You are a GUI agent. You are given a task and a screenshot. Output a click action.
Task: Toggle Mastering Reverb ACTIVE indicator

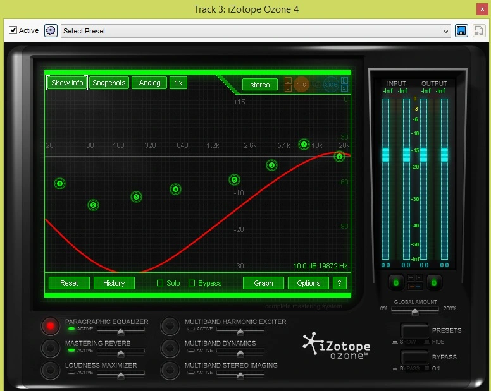pyautogui.click(x=71, y=350)
